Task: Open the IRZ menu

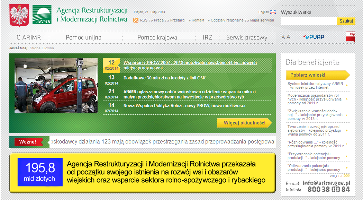Action: click(x=207, y=37)
